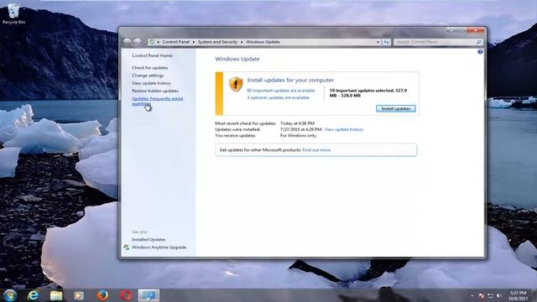
Task: Click the Back navigation arrow
Action: [127, 42]
